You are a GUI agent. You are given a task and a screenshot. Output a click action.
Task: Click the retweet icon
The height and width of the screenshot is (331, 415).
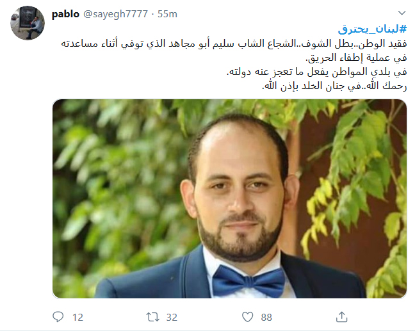pyautogui.click(x=152, y=317)
